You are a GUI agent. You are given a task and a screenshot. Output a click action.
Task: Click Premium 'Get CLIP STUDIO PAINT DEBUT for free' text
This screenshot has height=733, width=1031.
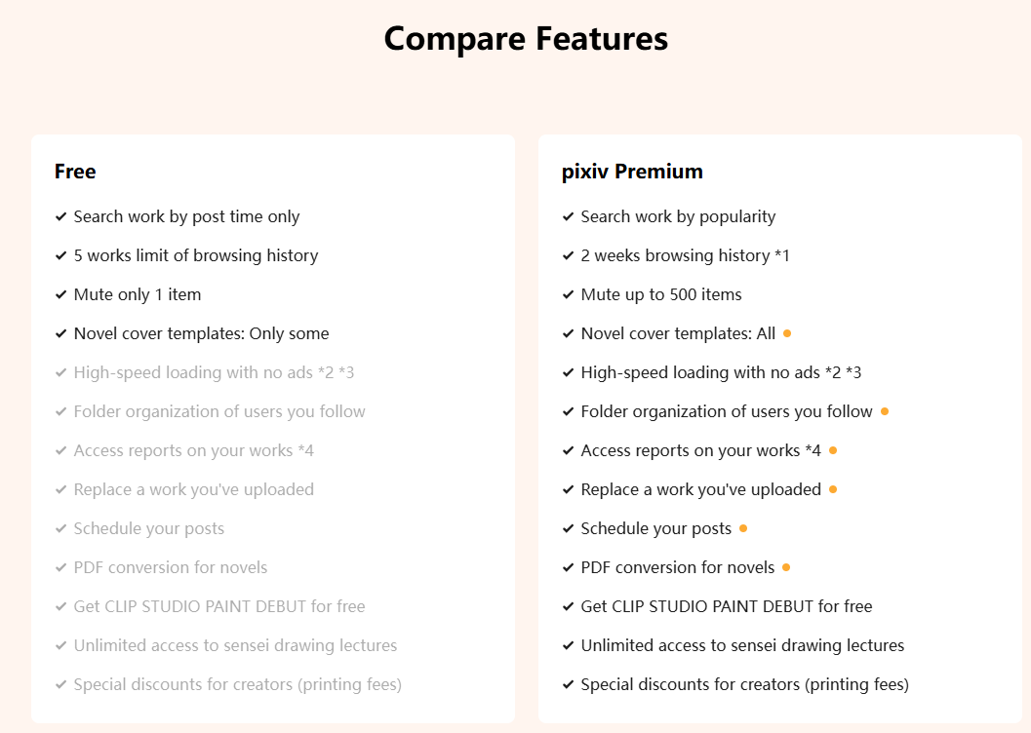pyautogui.click(x=726, y=606)
